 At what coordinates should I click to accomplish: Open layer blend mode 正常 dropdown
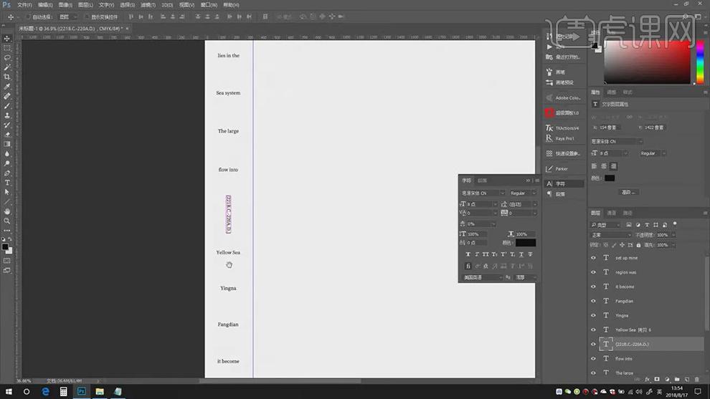(x=610, y=235)
